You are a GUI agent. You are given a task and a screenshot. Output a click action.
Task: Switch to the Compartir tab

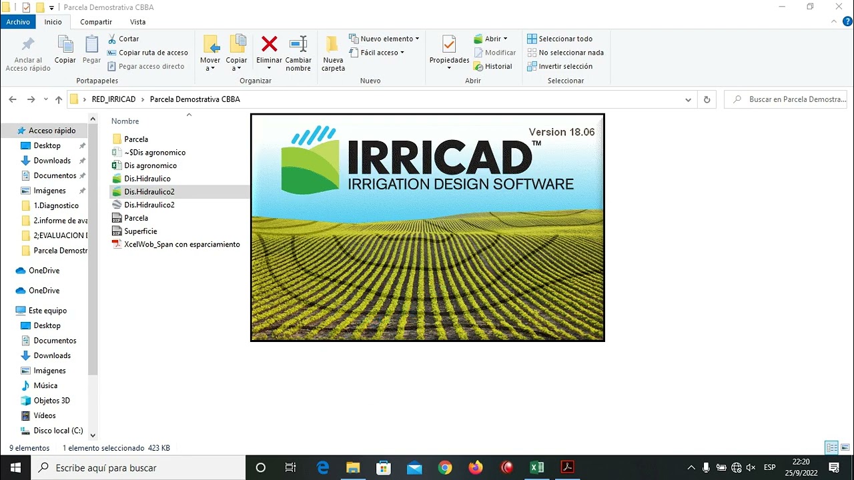96,22
